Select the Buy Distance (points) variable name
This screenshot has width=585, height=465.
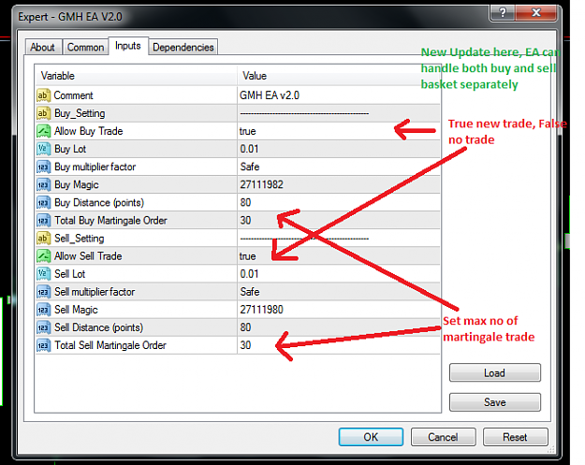point(99,203)
